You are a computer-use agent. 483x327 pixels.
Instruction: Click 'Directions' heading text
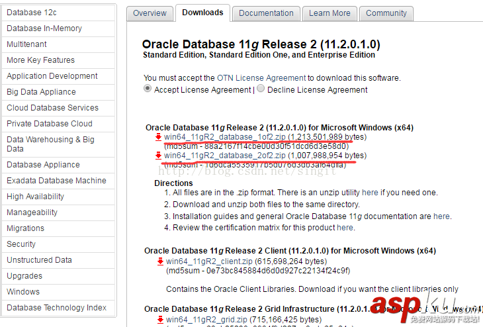(x=174, y=183)
